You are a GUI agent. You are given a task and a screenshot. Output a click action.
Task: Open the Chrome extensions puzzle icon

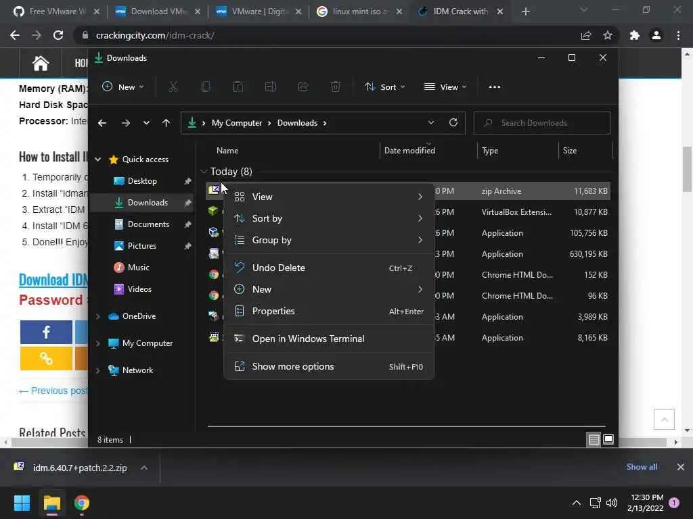(x=635, y=35)
